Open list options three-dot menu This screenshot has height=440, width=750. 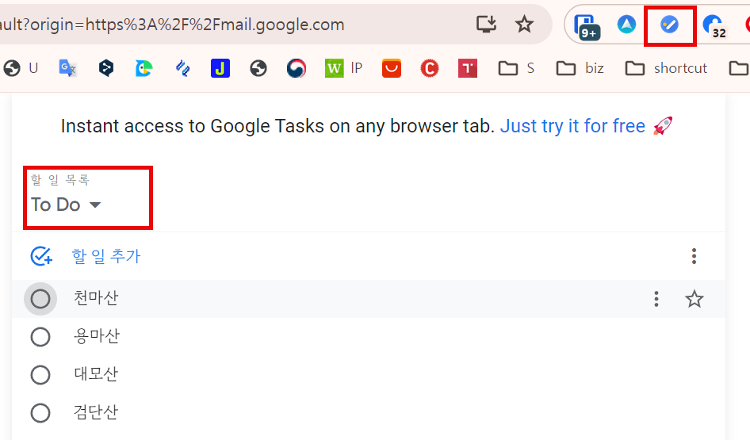694,256
